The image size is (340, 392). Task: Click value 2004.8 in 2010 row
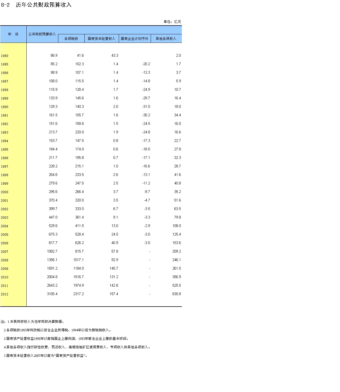[52, 277]
